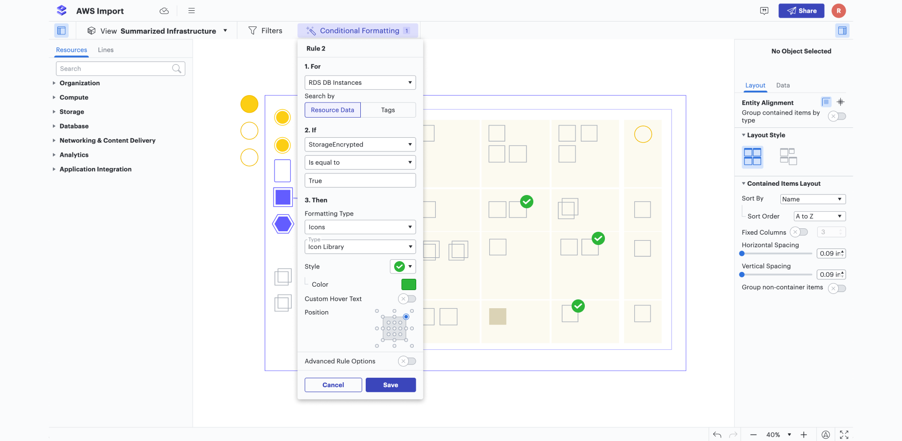902x441 pixels.
Task: Toggle Group contained items by type
Action: tap(837, 116)
